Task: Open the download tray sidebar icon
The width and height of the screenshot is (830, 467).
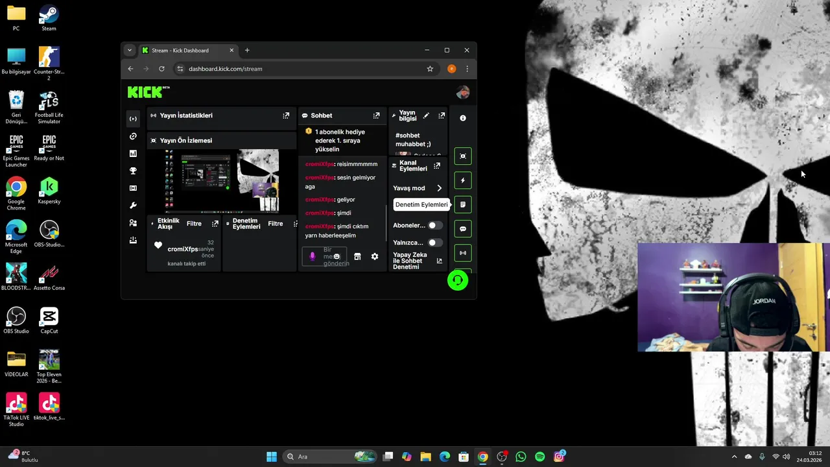Action: (x=133, y=240)
